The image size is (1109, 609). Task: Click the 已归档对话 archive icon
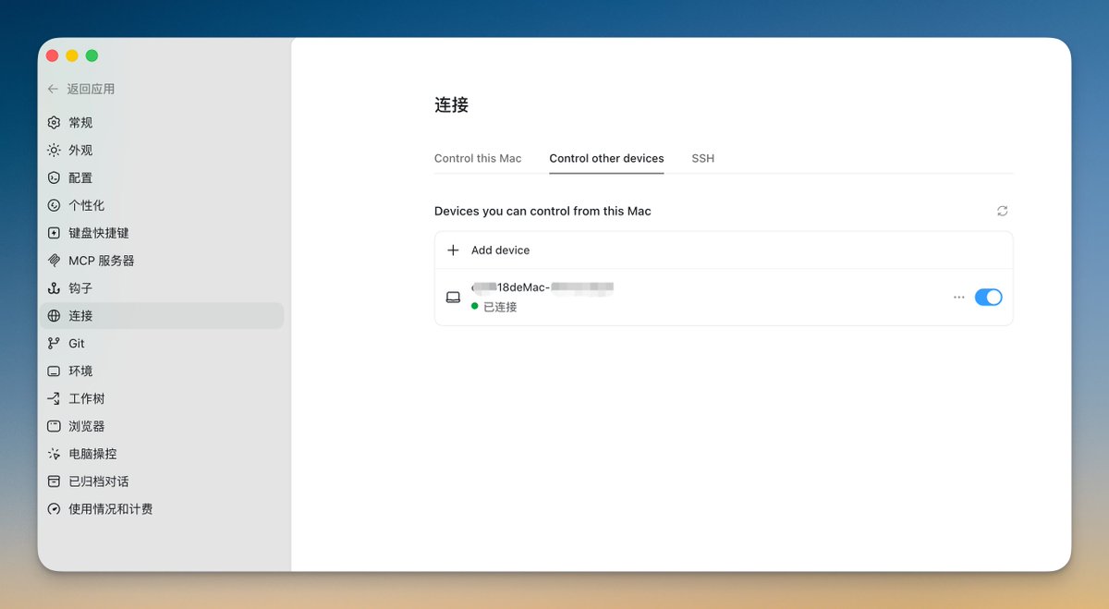[54, 481]
